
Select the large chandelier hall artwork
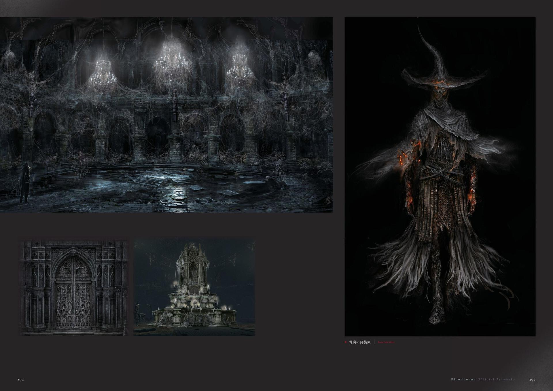click(166, 115)
